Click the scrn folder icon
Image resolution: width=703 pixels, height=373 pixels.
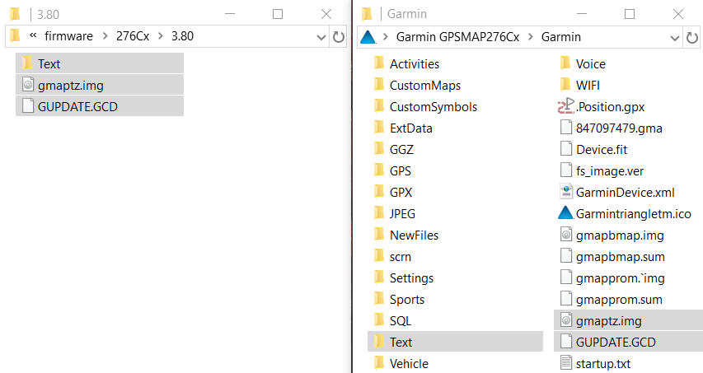click(379, 257)
